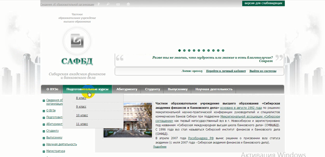
Task: Expand the Научная деятельность menu
Action: (x=214, y=89)
